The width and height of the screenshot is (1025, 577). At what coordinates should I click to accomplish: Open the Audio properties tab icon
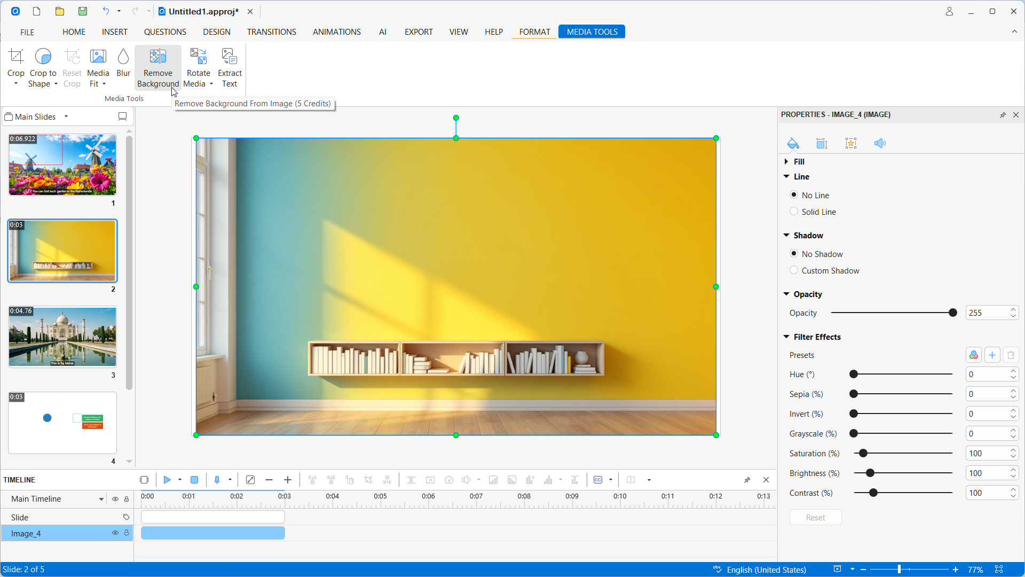[880, 143]
